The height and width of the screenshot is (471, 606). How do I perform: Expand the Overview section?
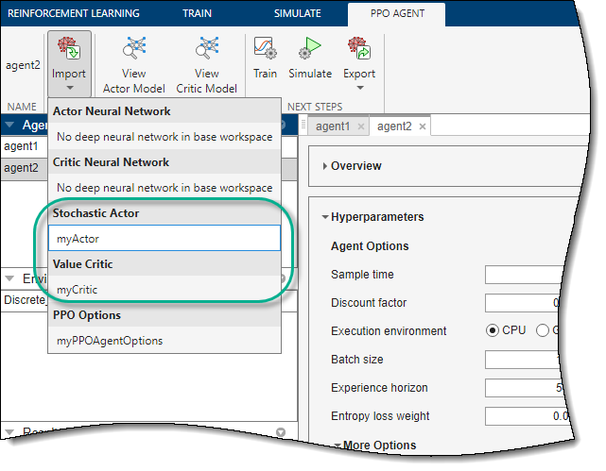coord(324,166)
